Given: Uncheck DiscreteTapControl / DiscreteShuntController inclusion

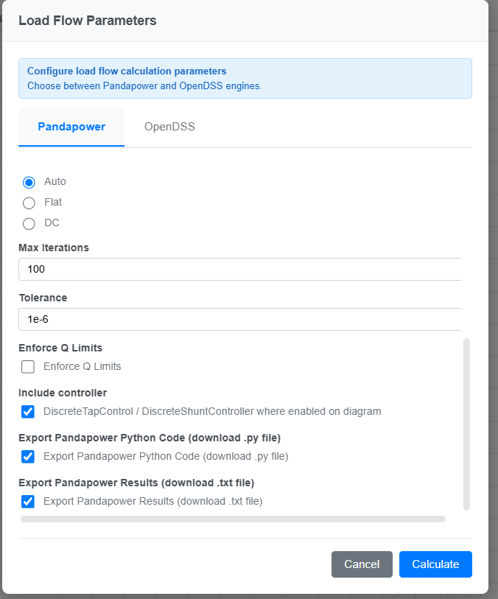Looking at the screenshot, I should click(27, 412).
